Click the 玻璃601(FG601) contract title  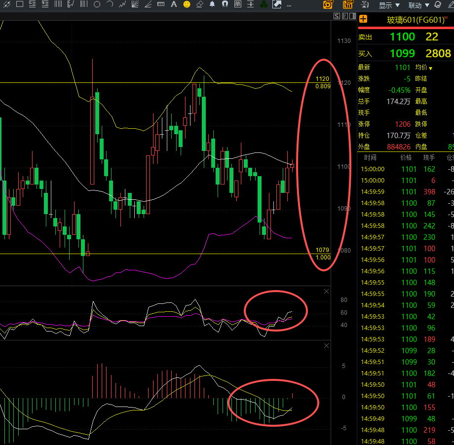[416, 20]
